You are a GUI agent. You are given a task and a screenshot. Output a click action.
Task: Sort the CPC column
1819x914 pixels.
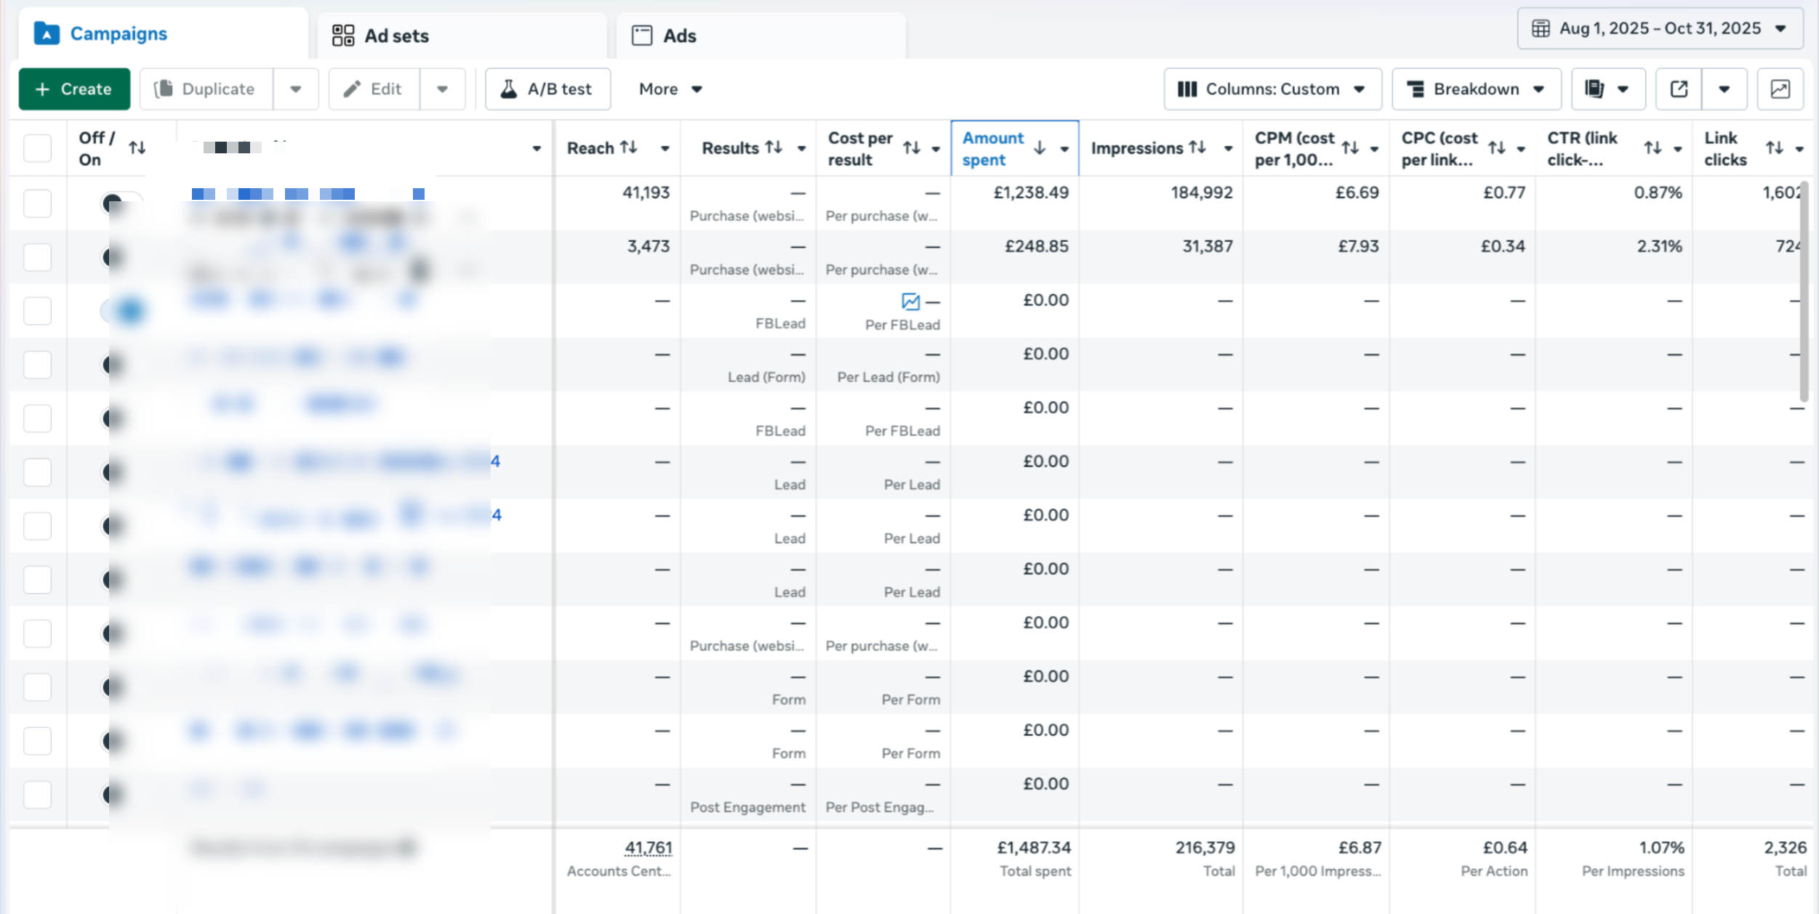pyautogui.click(x=1496, y=148)
